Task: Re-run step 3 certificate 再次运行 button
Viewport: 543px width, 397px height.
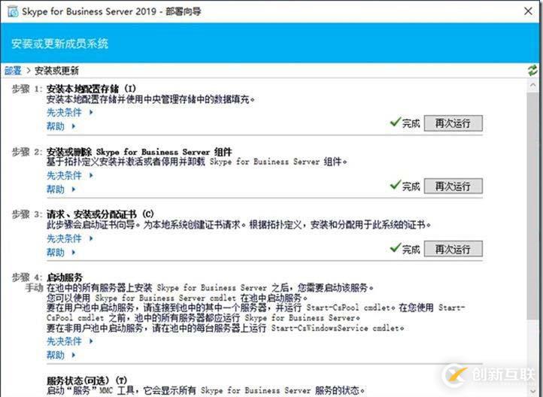Action: 453,249
